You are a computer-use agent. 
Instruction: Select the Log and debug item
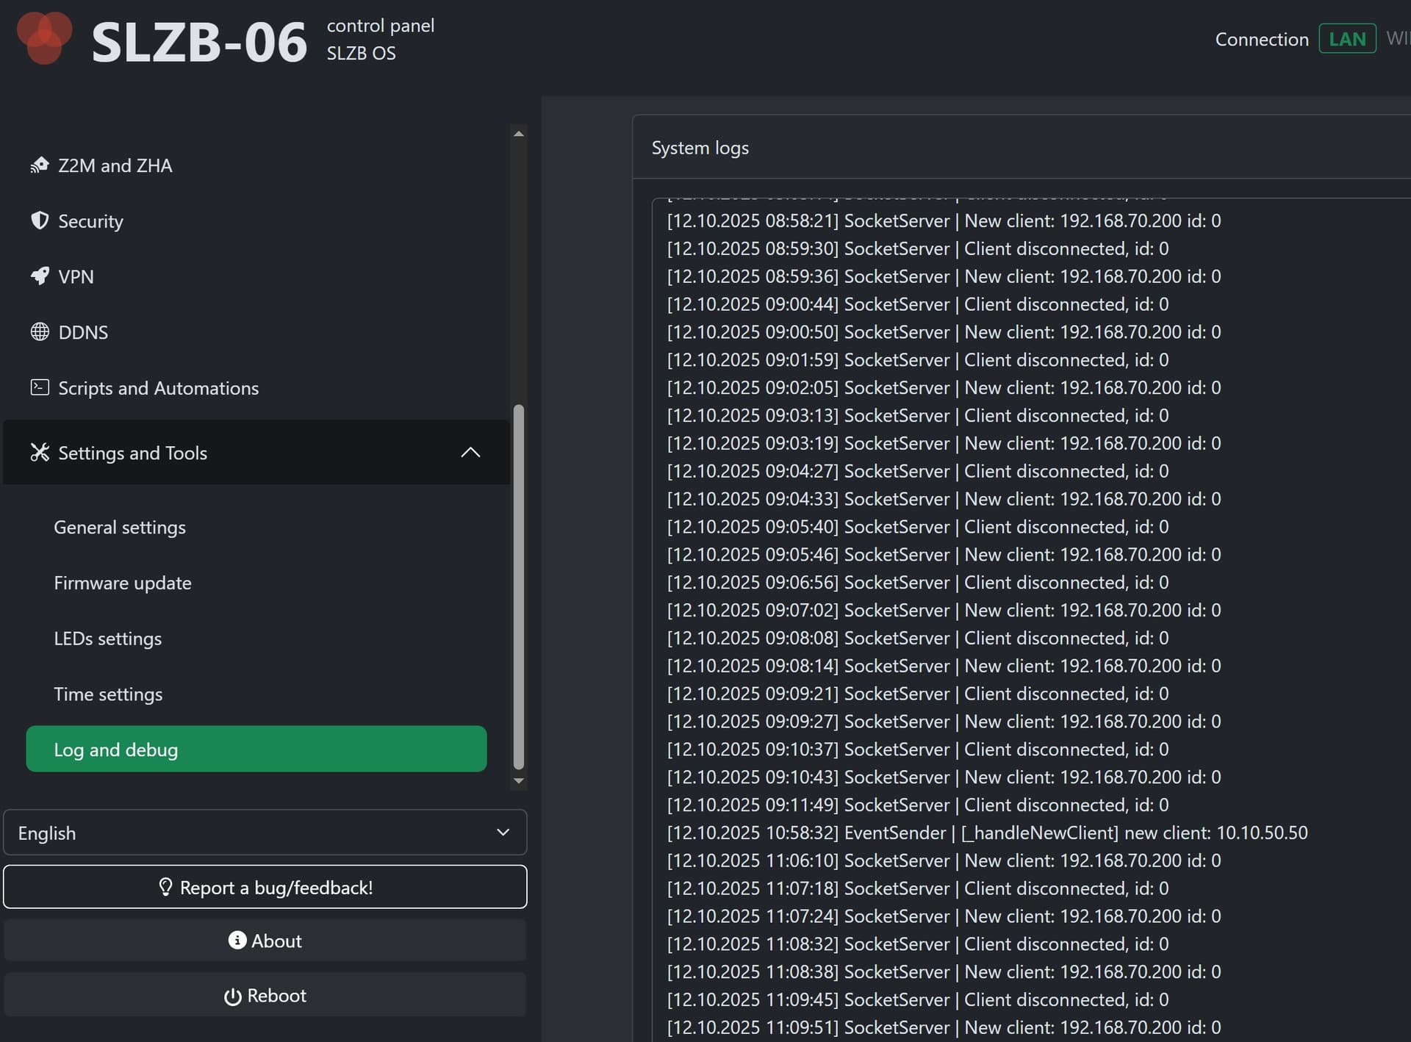point(256,750)
